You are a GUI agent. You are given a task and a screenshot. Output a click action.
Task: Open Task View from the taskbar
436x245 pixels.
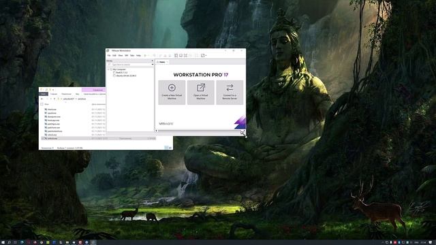point(15,242)
